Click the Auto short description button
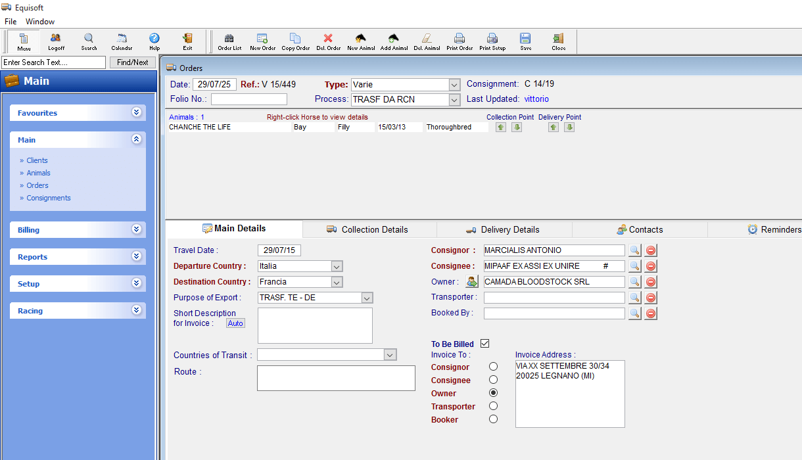This screenshot has height=460, width=802. click(235, 323)
